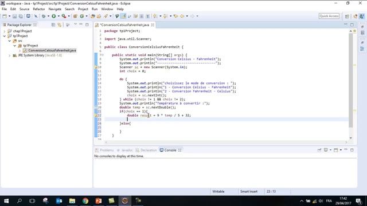The width and height of the screenshot is (367, 206).
Task: Open the New file dropdown arrow
Action: pos(9,16)
